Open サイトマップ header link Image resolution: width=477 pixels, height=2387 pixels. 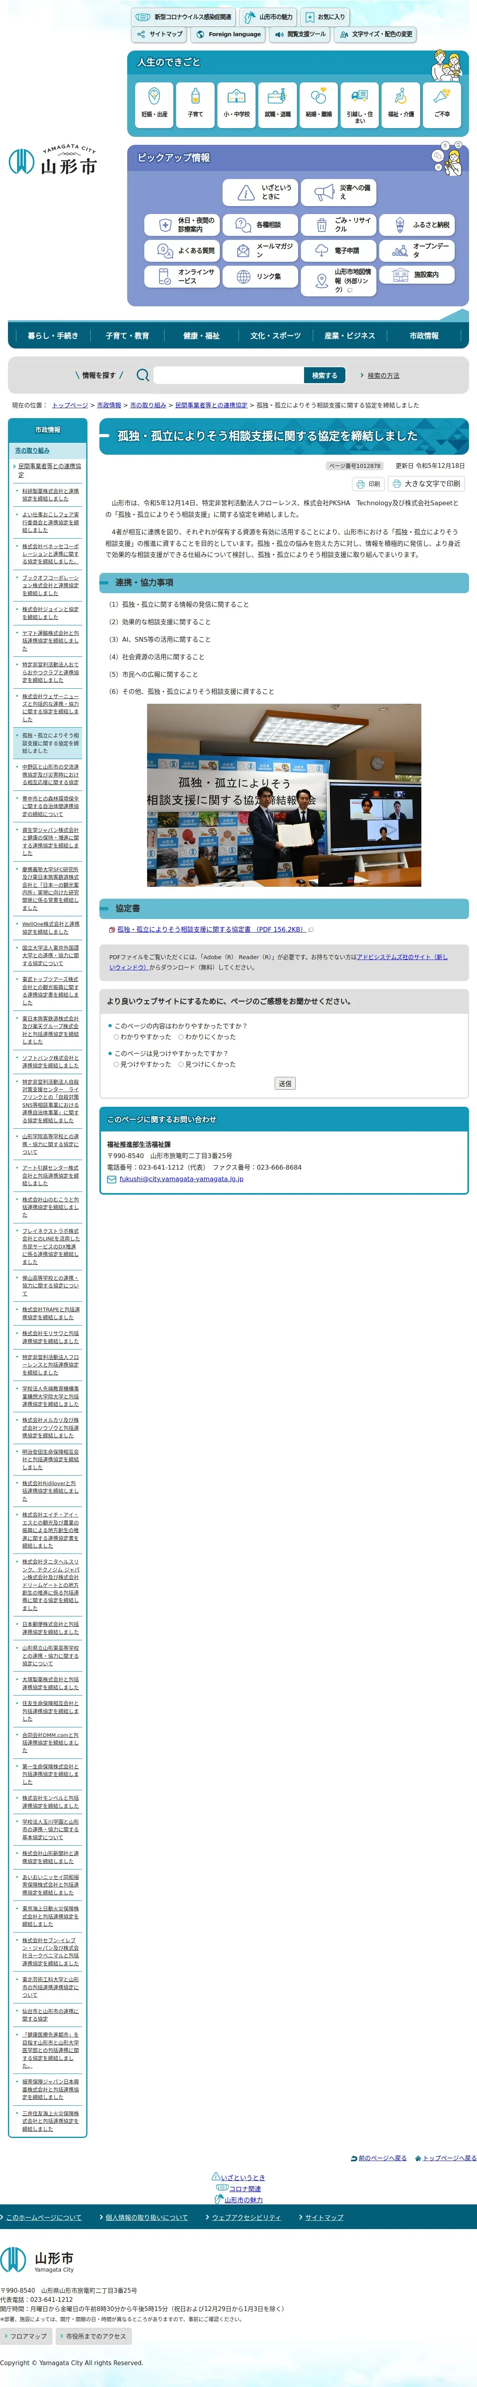coord(159,34)
